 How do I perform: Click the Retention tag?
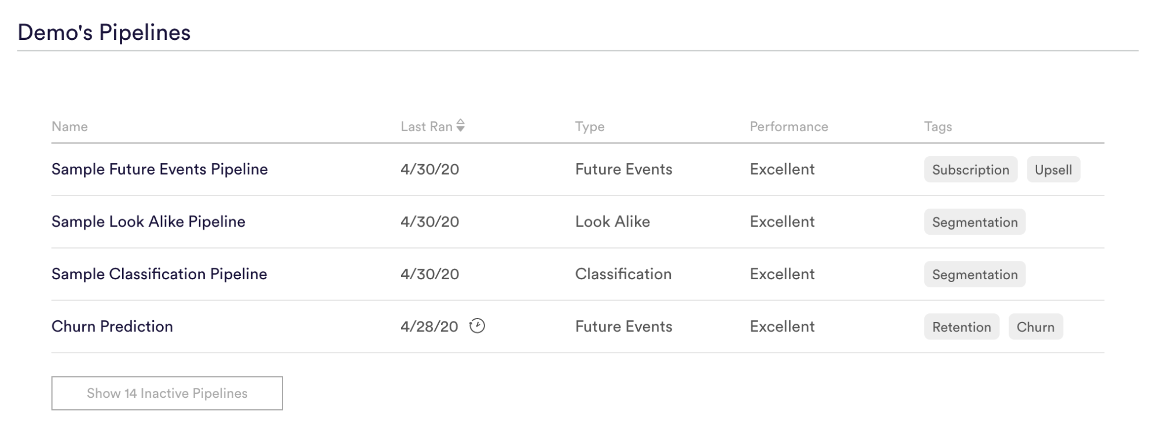pyautogui.click(x=961, y=327)
